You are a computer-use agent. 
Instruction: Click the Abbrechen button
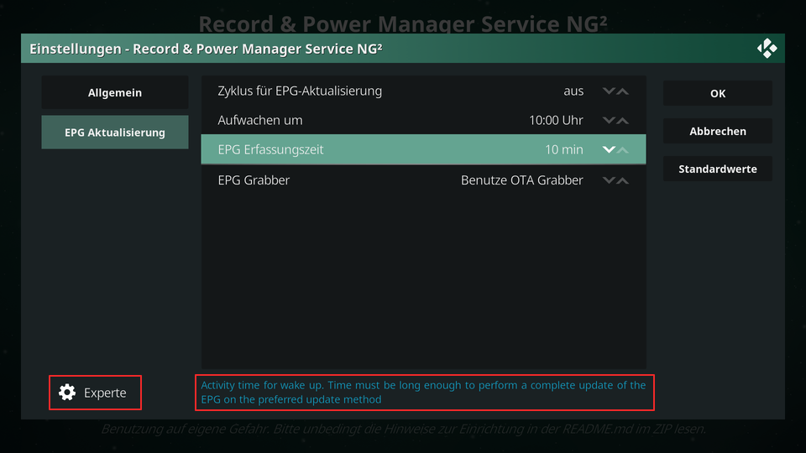coord(718,131)
